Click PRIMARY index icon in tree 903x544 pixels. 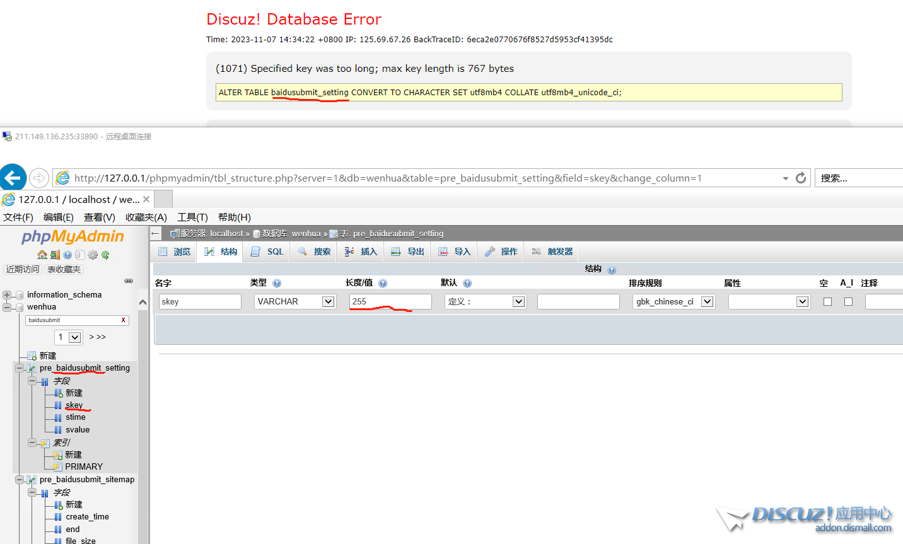[57, 467]
